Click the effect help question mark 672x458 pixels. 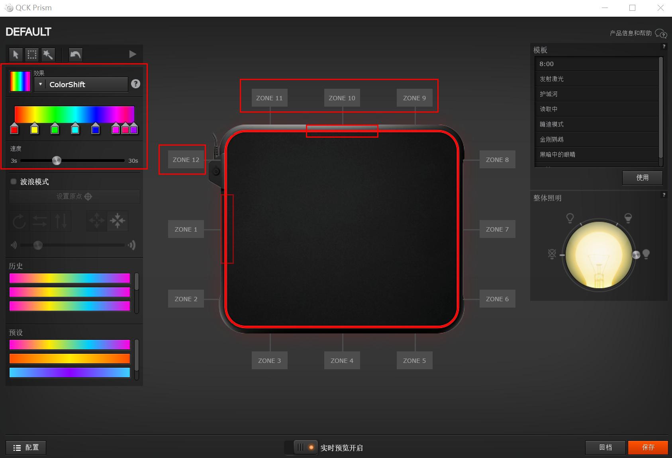pyautogui.click(x=135, y=84)
